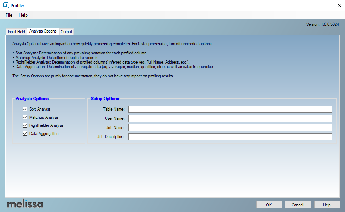Focus the Table Name input field

(230, 109)
